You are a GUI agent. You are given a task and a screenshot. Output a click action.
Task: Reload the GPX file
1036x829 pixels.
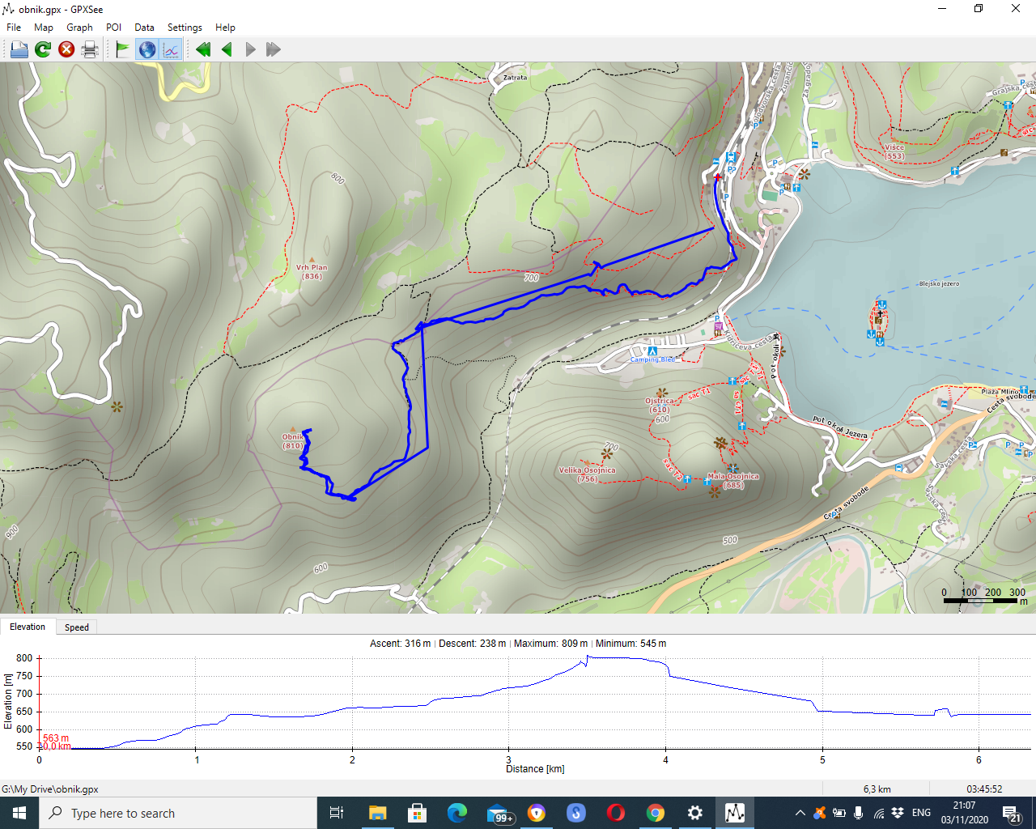(x=43, y=49)
